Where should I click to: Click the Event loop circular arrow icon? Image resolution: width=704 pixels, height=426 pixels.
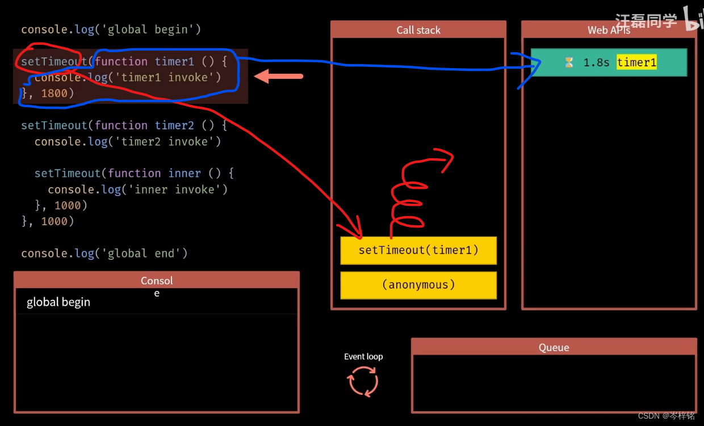coord(363,381)
